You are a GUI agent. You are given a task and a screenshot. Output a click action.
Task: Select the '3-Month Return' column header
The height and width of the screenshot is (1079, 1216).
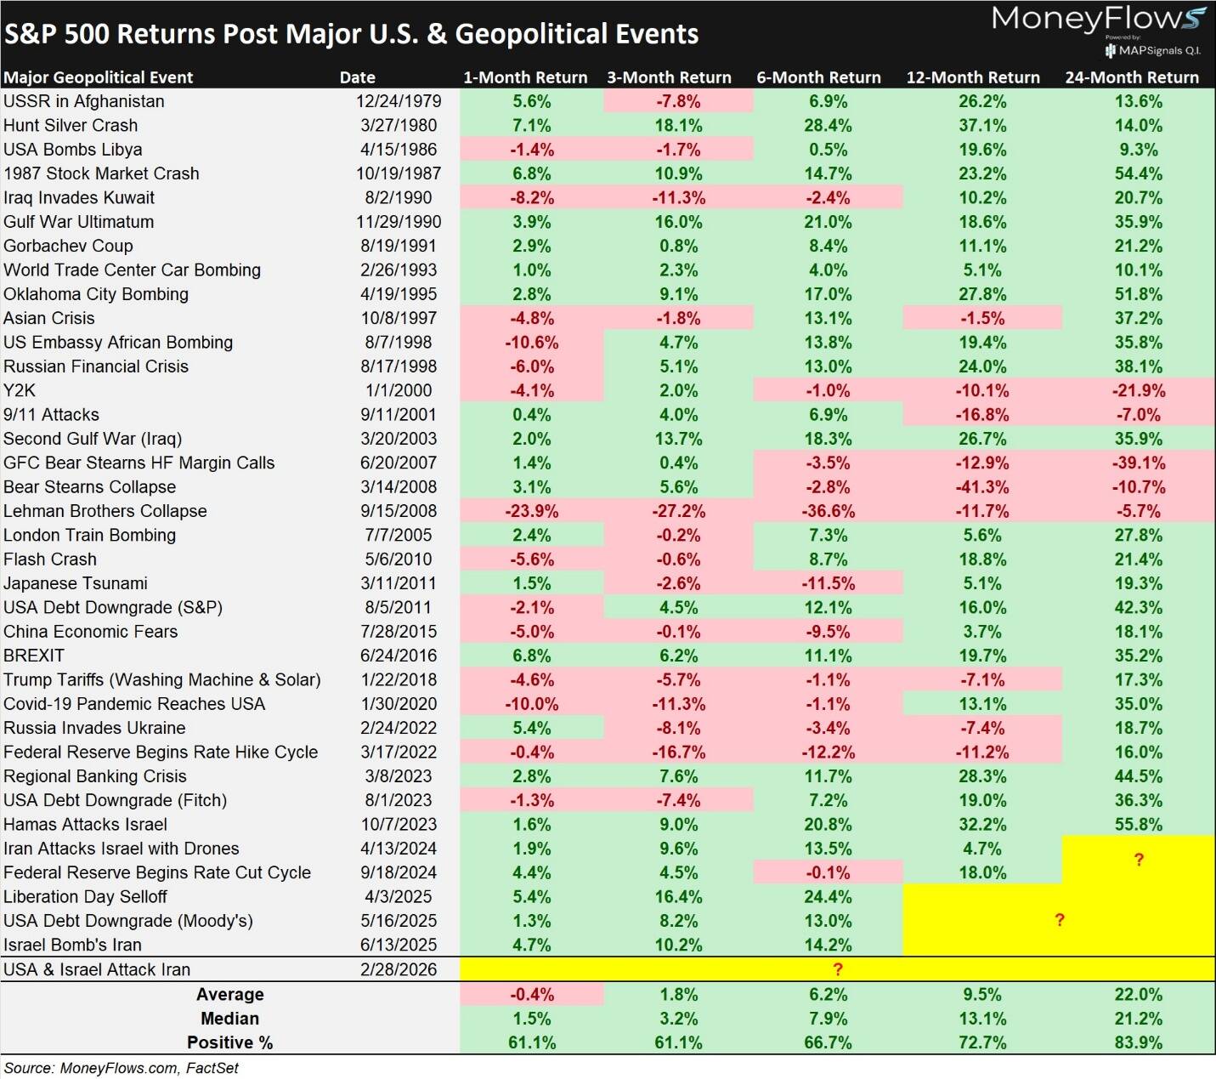(669, 77)
